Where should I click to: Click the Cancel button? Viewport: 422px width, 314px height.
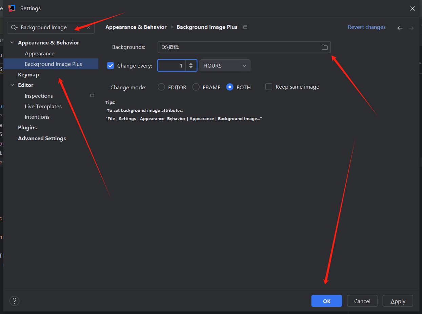click(x=362, y=301)
